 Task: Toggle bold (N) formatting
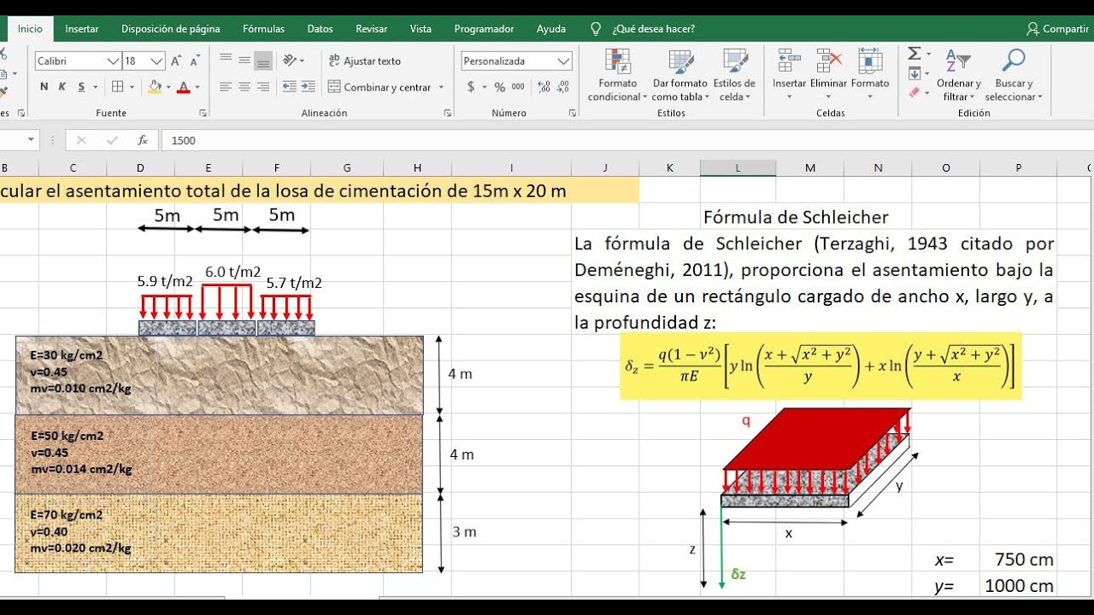[x=44, y=87]
